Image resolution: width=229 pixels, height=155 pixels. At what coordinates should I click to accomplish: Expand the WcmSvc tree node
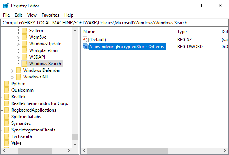coord(18,37)
